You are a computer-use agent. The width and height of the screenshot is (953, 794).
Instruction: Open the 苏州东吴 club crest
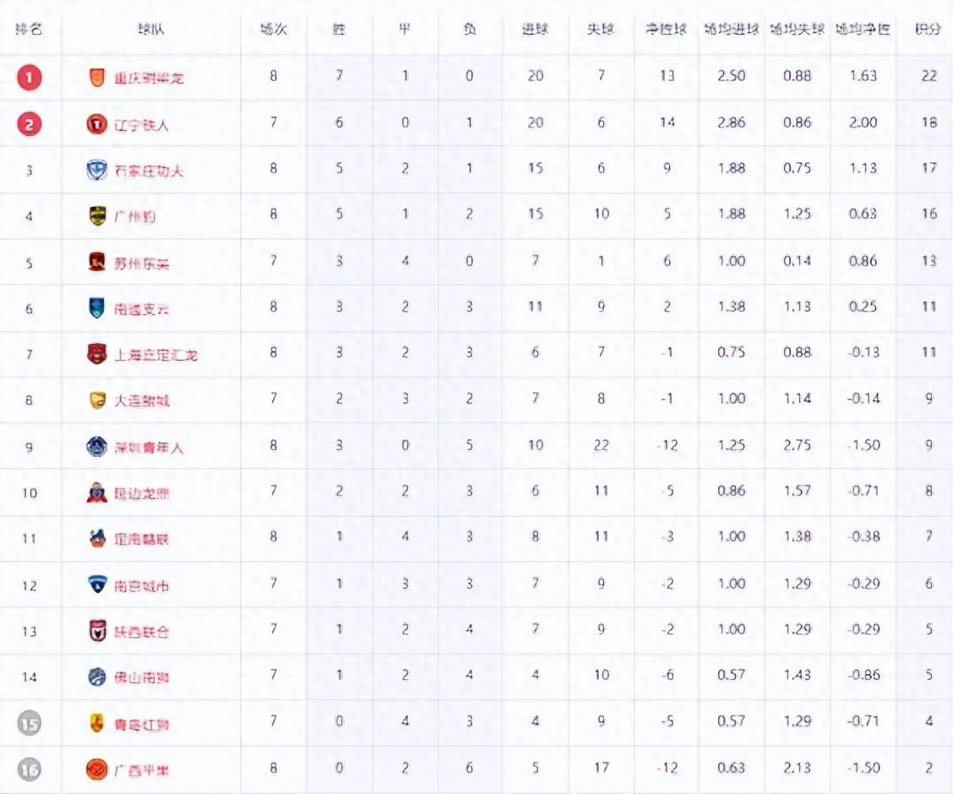pyautogui.click(x=98, y=263)
